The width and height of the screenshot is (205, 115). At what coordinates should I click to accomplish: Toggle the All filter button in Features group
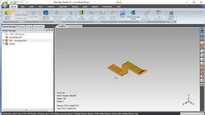click(14, 11)
